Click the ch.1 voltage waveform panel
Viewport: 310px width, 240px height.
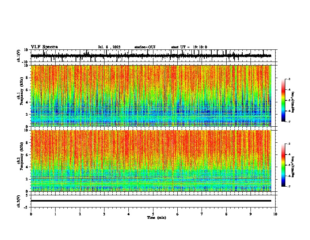click(x=153, y=56)
